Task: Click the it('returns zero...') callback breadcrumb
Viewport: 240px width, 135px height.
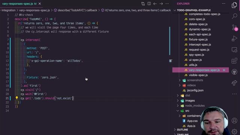Action: coord(138,10)
